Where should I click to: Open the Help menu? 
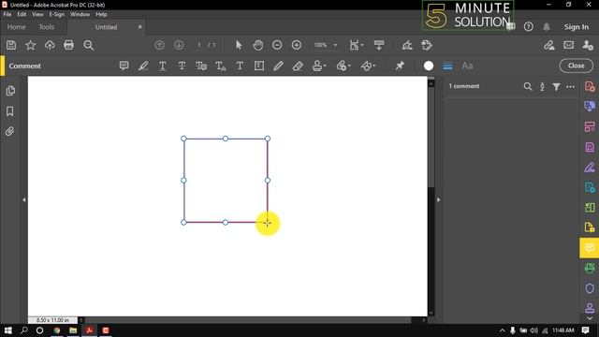101,14
